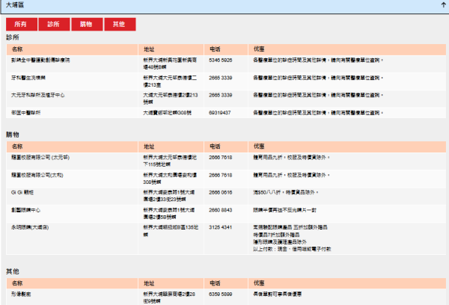Select the 購物 section heading above the second table
The height and width of the screenshot is (305, 449).
tap(13, 135)
